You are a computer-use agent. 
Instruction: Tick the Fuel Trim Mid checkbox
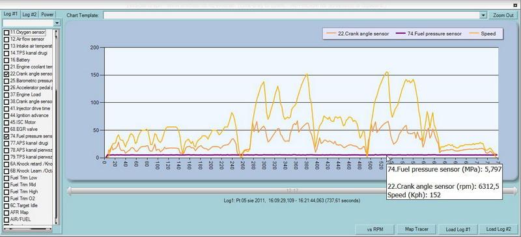click(x=7, y=185)
